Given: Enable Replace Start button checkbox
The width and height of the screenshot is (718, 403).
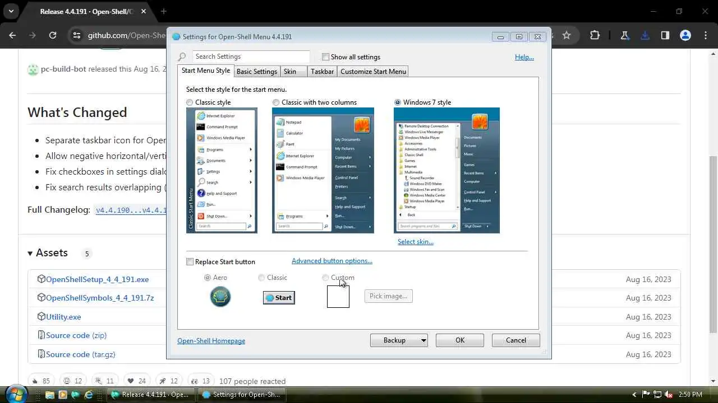Looking at the screenshot, I should point(190,262).
